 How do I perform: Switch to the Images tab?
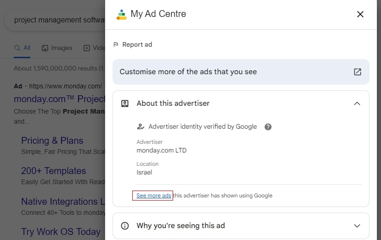pyautogui.click(x=57, y=48)
